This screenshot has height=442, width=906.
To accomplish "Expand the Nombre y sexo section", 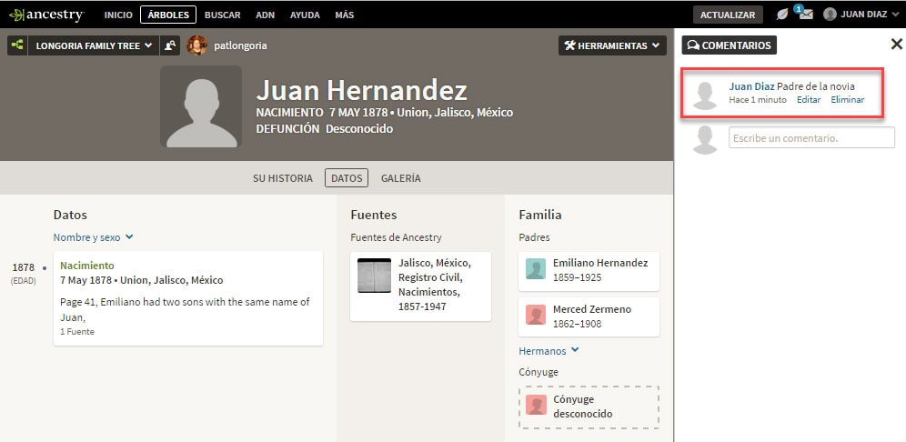I will point(93,236).
